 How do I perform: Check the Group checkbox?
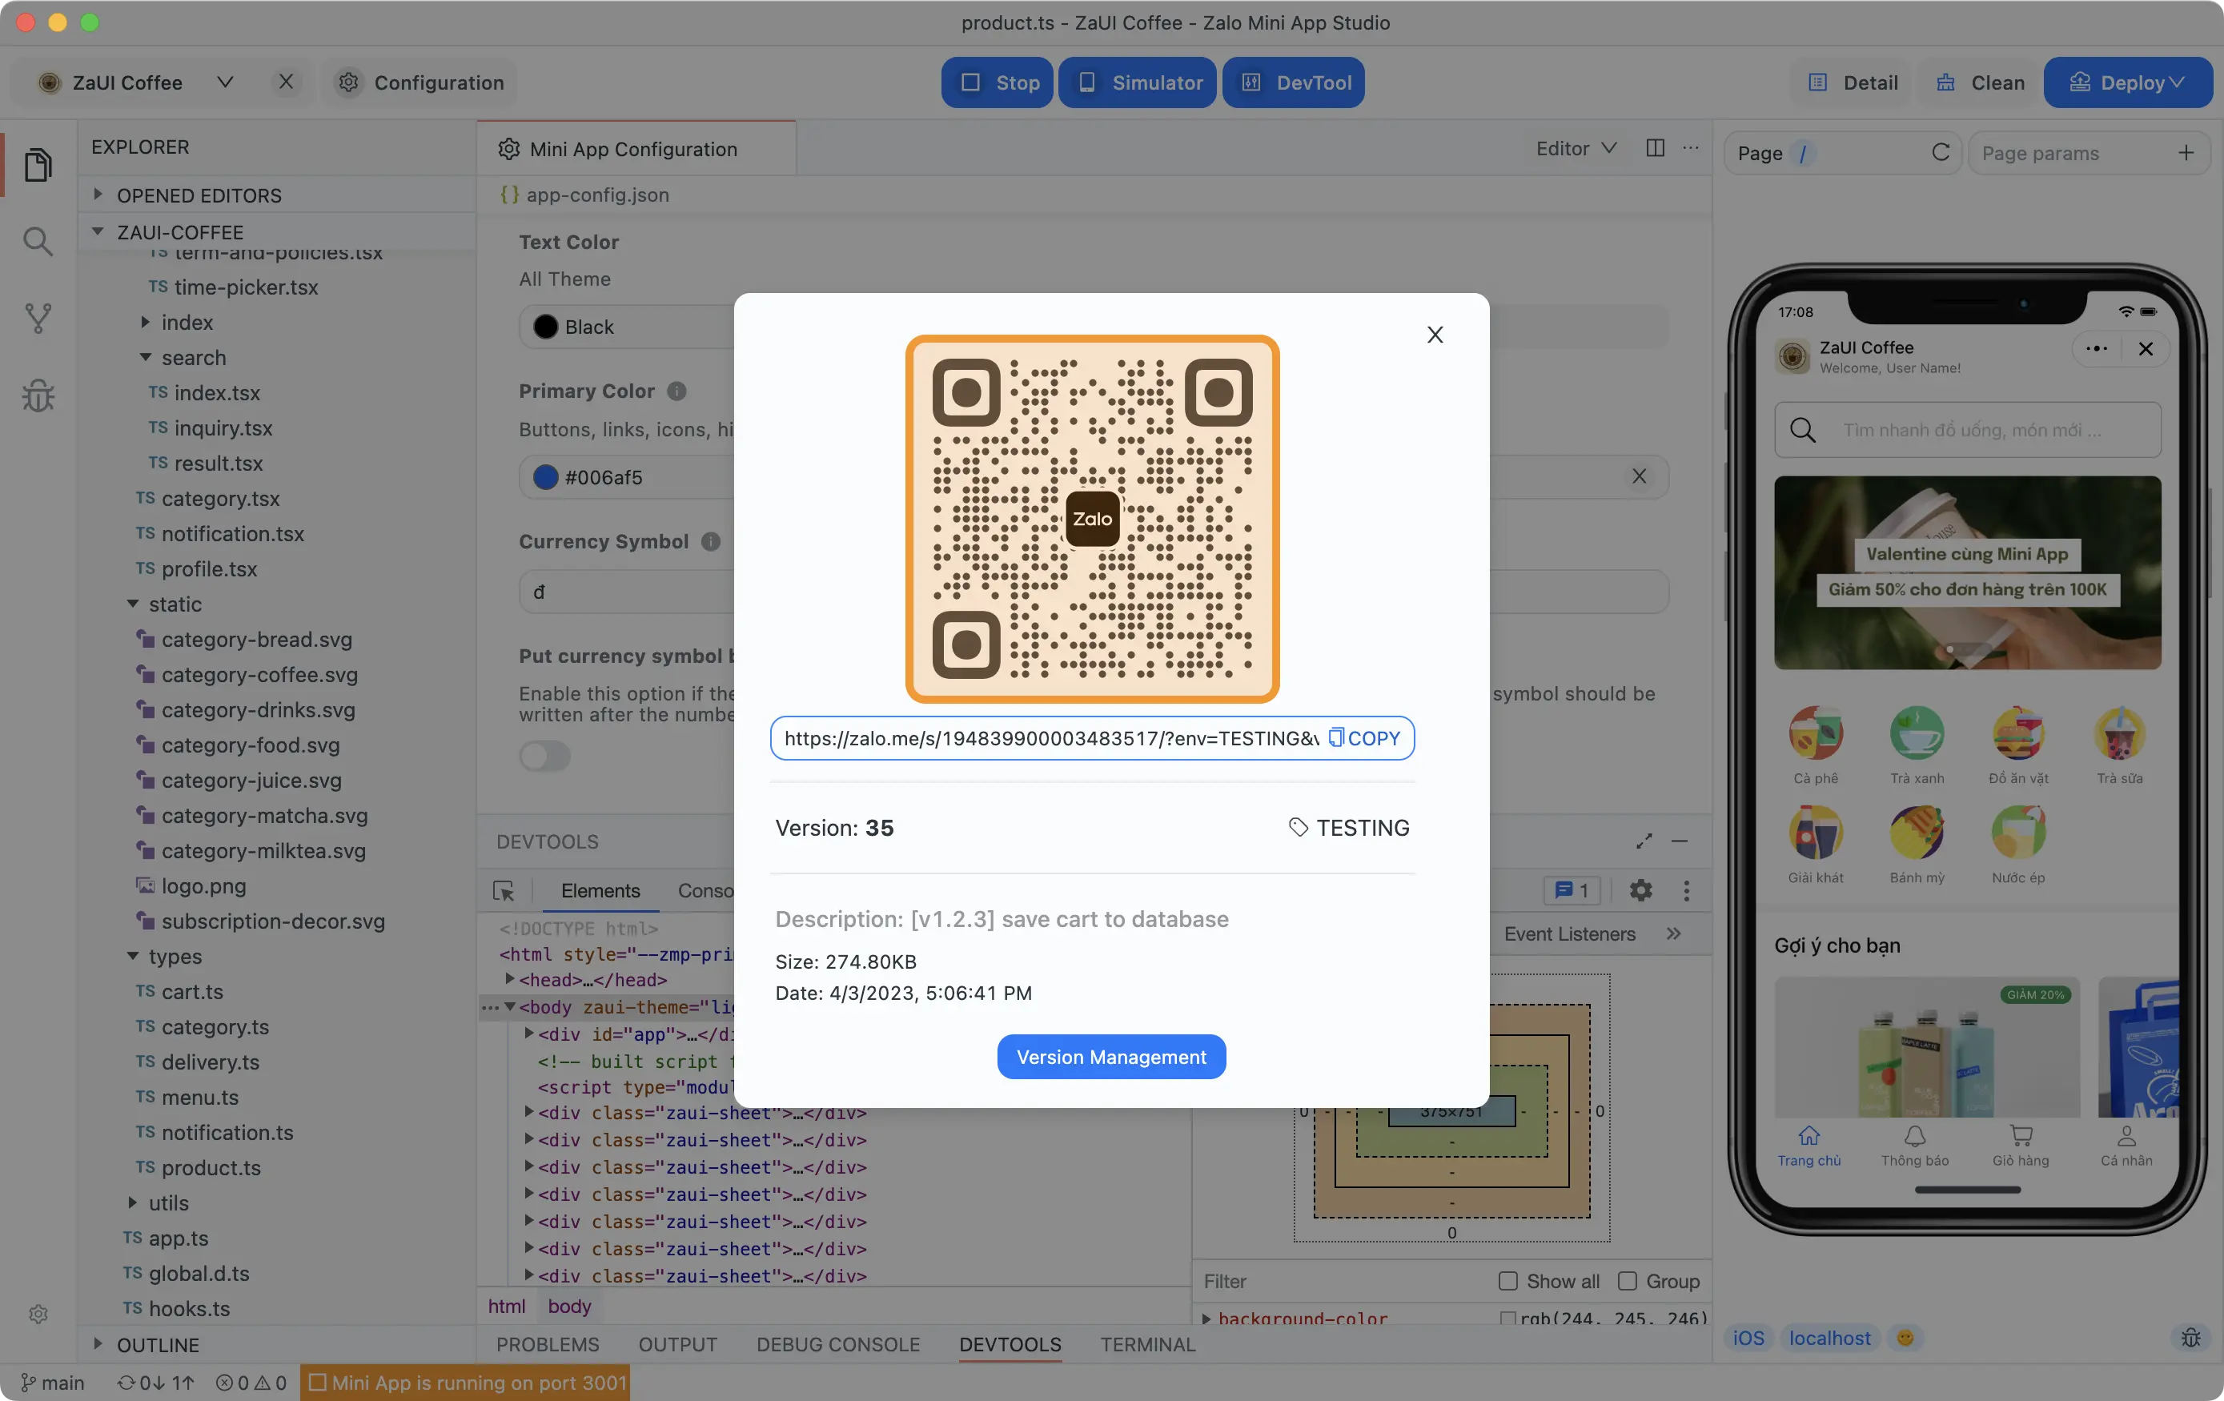(1627, 1281)
